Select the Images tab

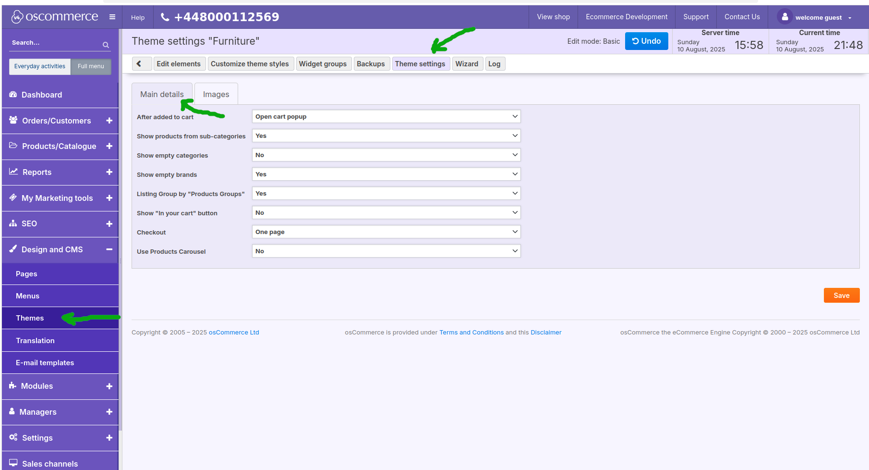(216, 94)
